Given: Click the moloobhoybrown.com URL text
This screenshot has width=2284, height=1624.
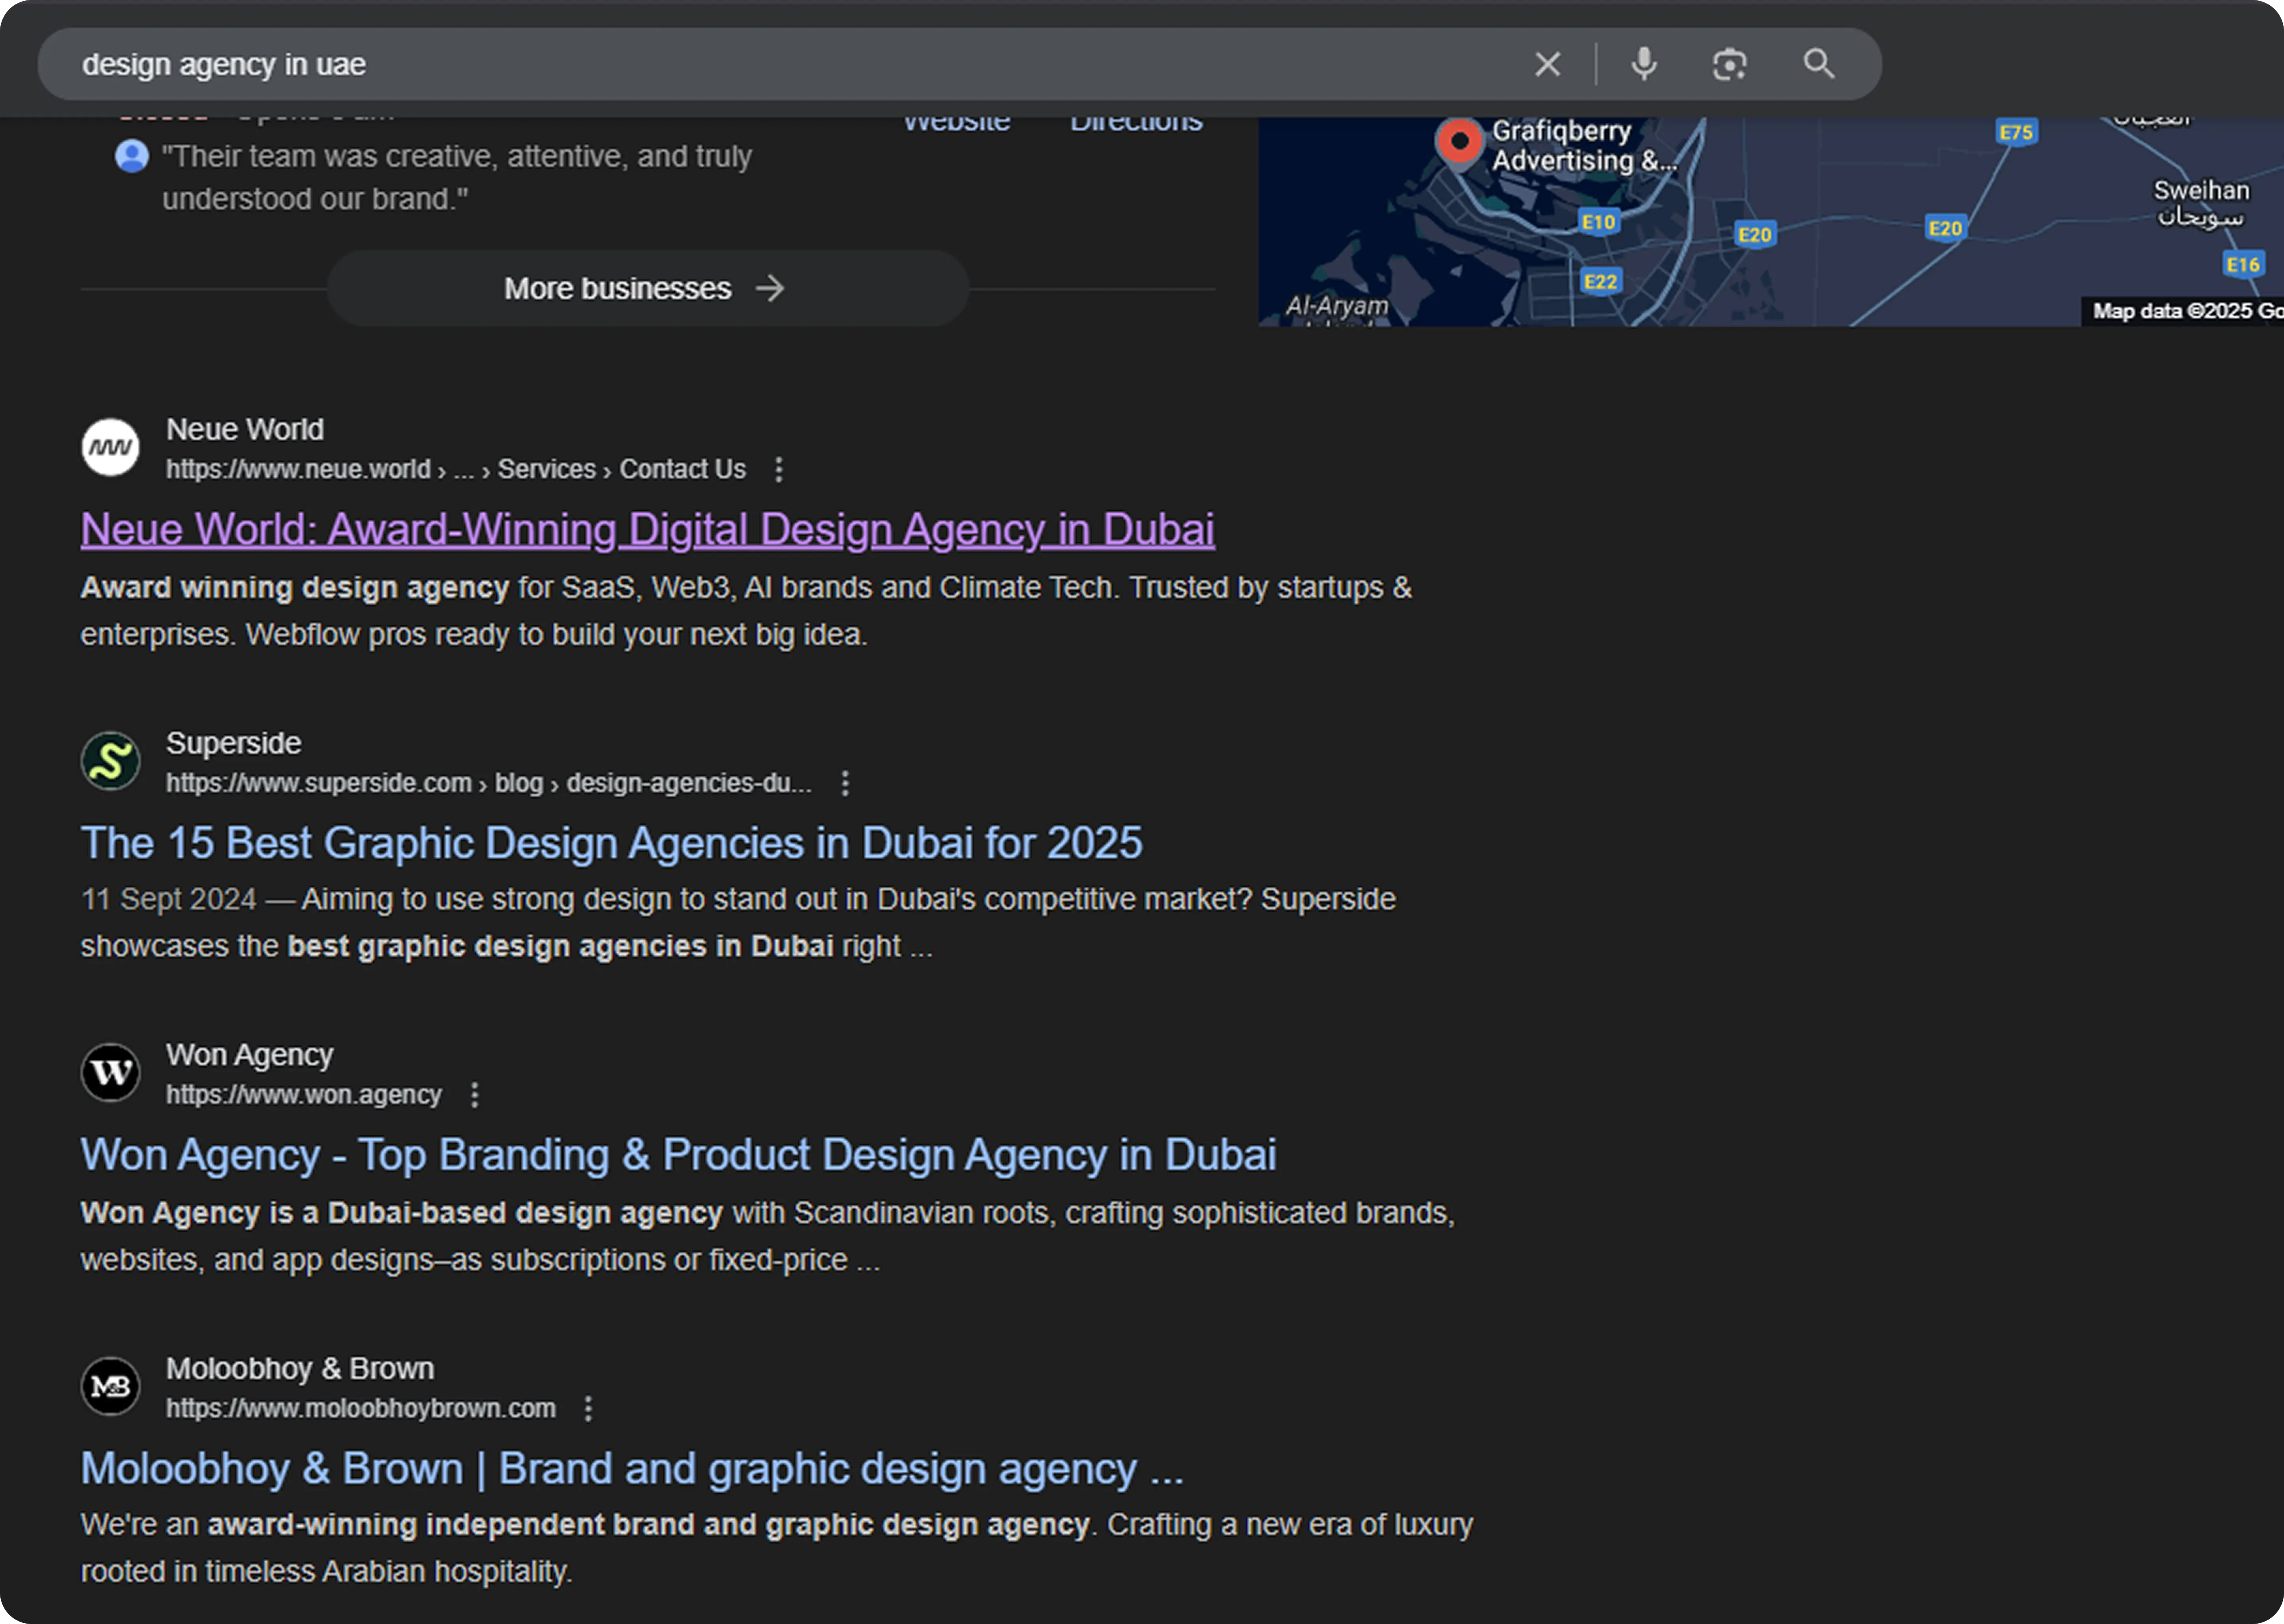Looking at the screenshot, I should click(360, 1409).
